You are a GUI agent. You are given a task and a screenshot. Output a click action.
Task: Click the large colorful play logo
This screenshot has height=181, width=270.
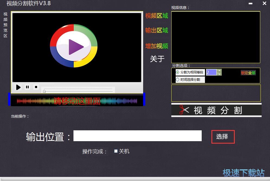(74, 46)
